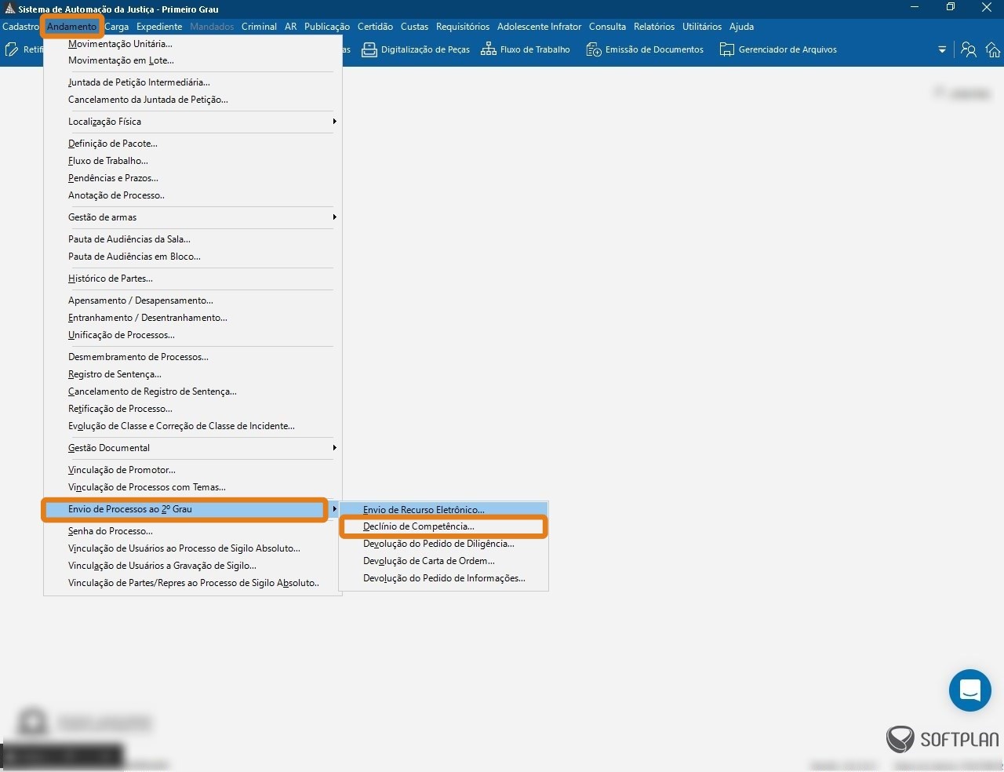The height and width of the screenshot is (772, 1004).
Task: Click the pencil Retificação toolbar icon
Action: point(12,49)
